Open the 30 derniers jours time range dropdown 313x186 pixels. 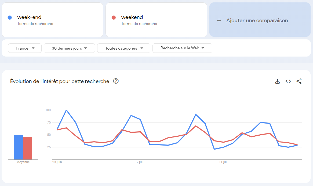[69, 48]
